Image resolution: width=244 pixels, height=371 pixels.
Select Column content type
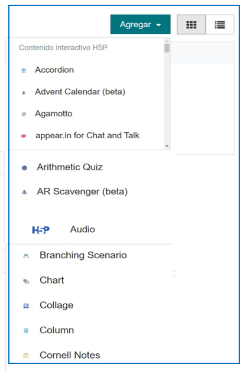pos(57,330)
